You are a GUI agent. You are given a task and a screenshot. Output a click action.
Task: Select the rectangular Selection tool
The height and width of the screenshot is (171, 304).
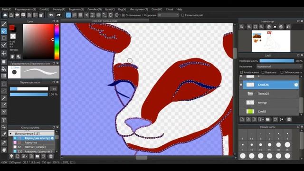click(4, 84)
